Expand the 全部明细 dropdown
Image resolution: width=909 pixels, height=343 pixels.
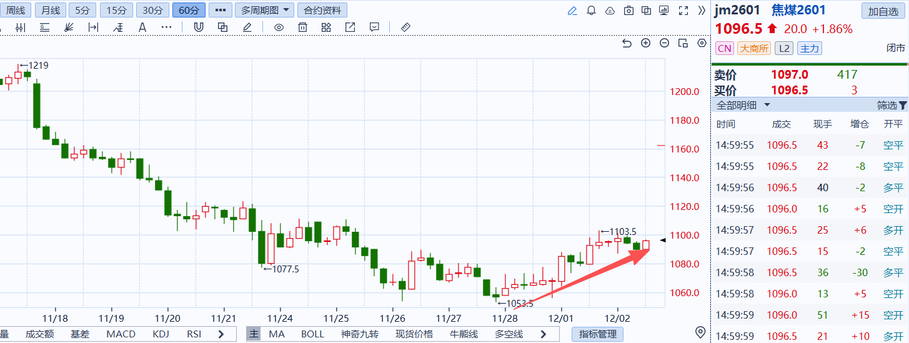(x=743, y=105)
